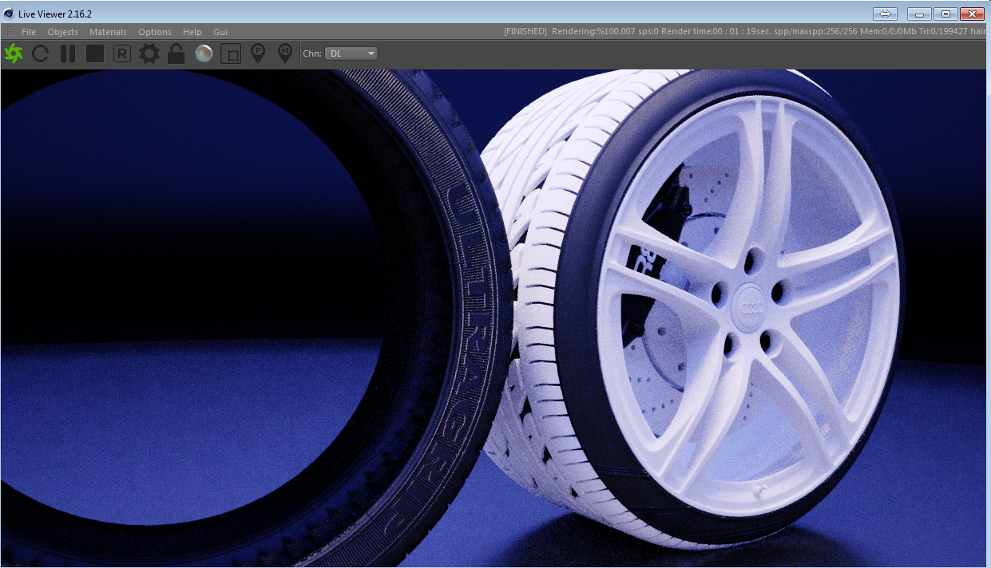Open render settings via the gear icon
The width and height of the screenshot is (991, 568).
pyautogui.click(x=149, y=53)
